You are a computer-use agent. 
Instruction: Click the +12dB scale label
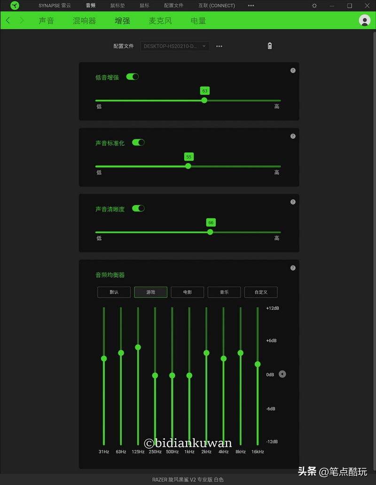tap(272, 308)
